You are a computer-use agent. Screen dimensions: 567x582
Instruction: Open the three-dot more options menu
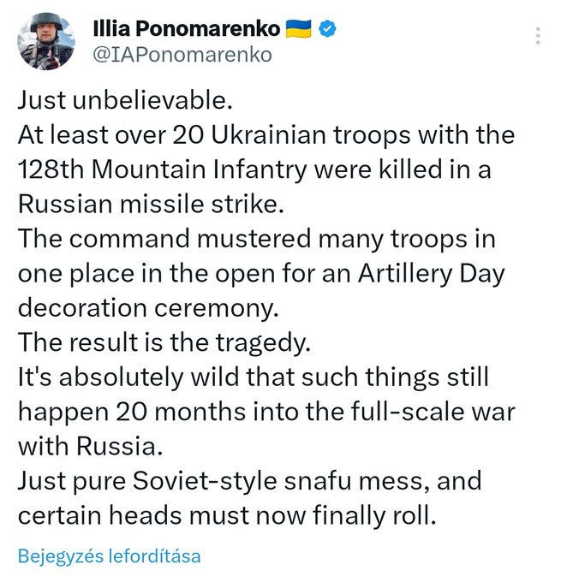coord(538,36)
